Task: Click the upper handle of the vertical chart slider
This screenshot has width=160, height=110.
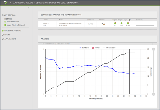Action: click(153, 49)
